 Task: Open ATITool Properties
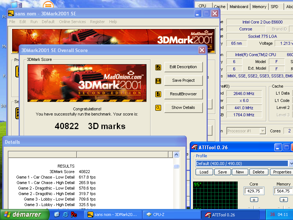[282, 172]
